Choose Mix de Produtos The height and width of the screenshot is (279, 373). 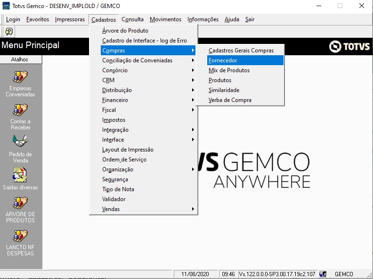click(245, 70)
